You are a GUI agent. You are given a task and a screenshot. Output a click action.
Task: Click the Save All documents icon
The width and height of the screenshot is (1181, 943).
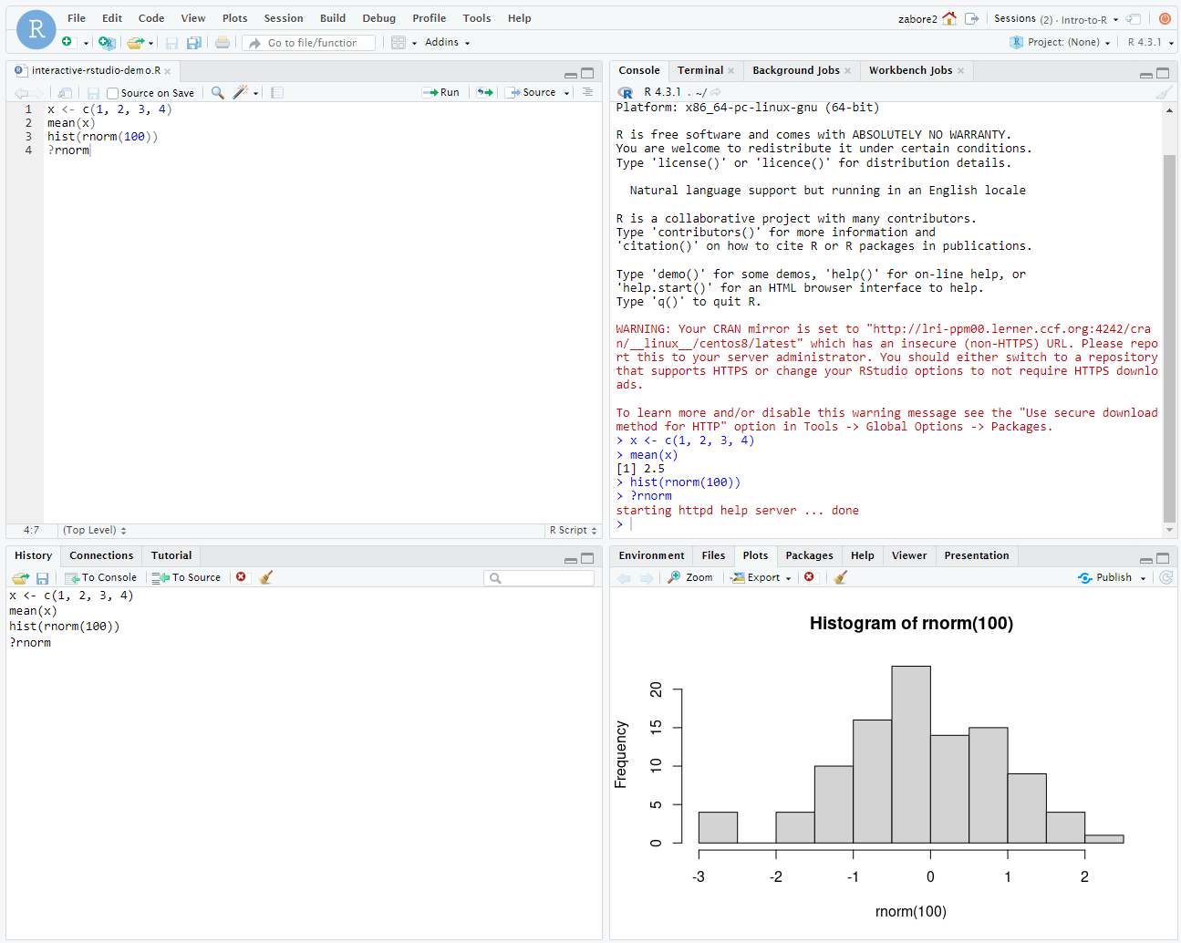(x=194, y=43)
